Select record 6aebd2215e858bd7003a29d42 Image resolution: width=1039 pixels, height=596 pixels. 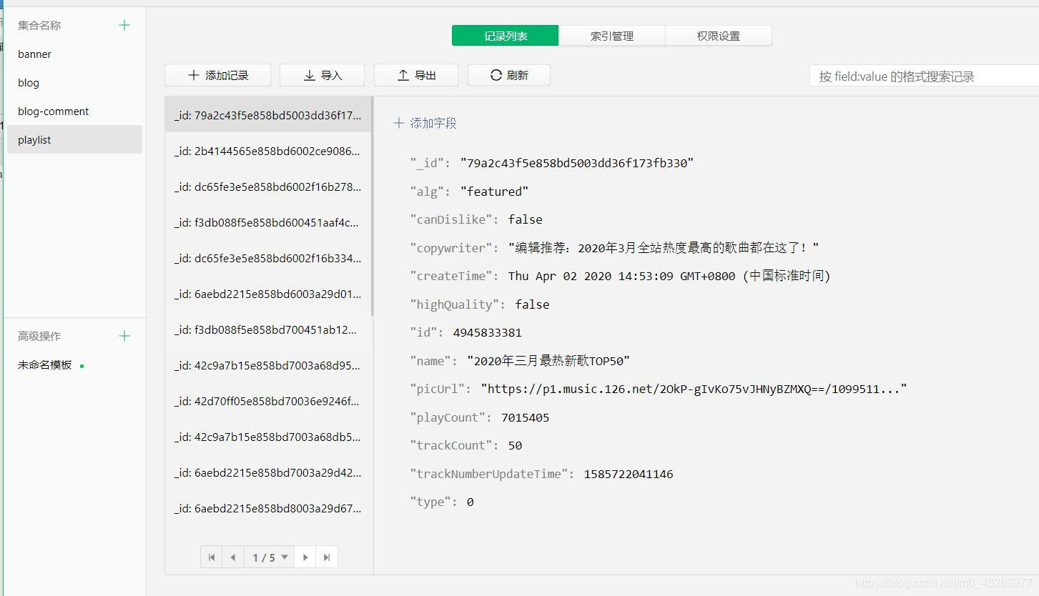[x=268, y=472]
